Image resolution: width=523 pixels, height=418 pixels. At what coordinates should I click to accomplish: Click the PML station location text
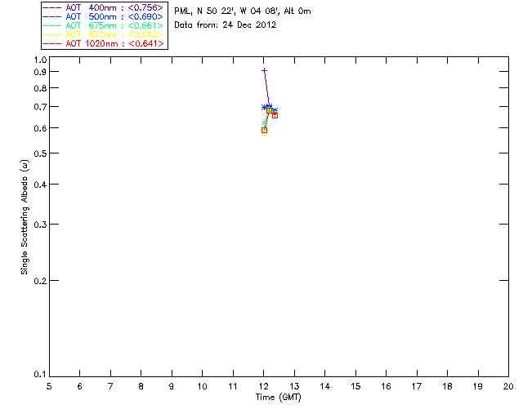click(243, 11)
